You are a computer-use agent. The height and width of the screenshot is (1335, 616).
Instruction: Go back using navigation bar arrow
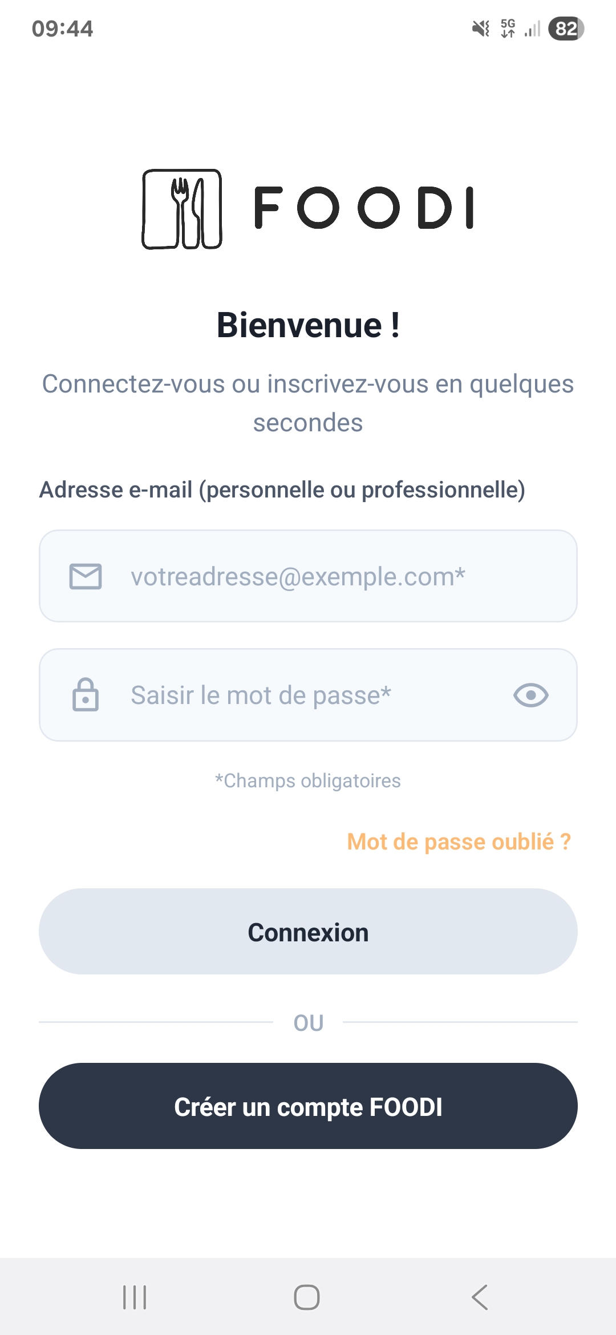tap(480, 1297)
